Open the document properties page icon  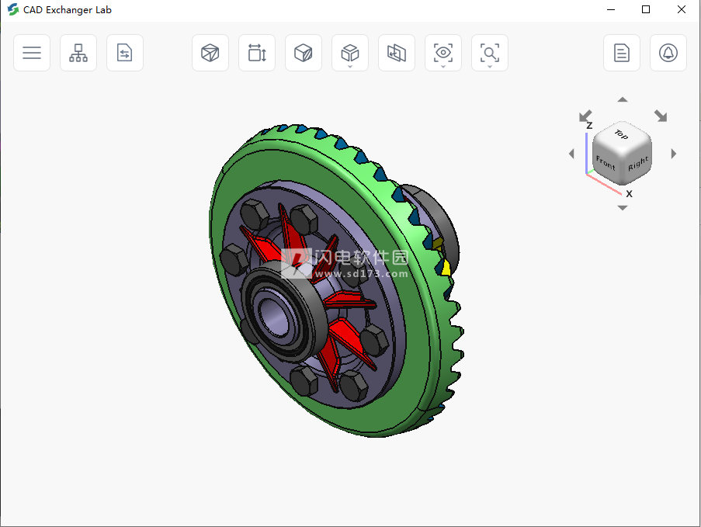(x=622, y=53)
